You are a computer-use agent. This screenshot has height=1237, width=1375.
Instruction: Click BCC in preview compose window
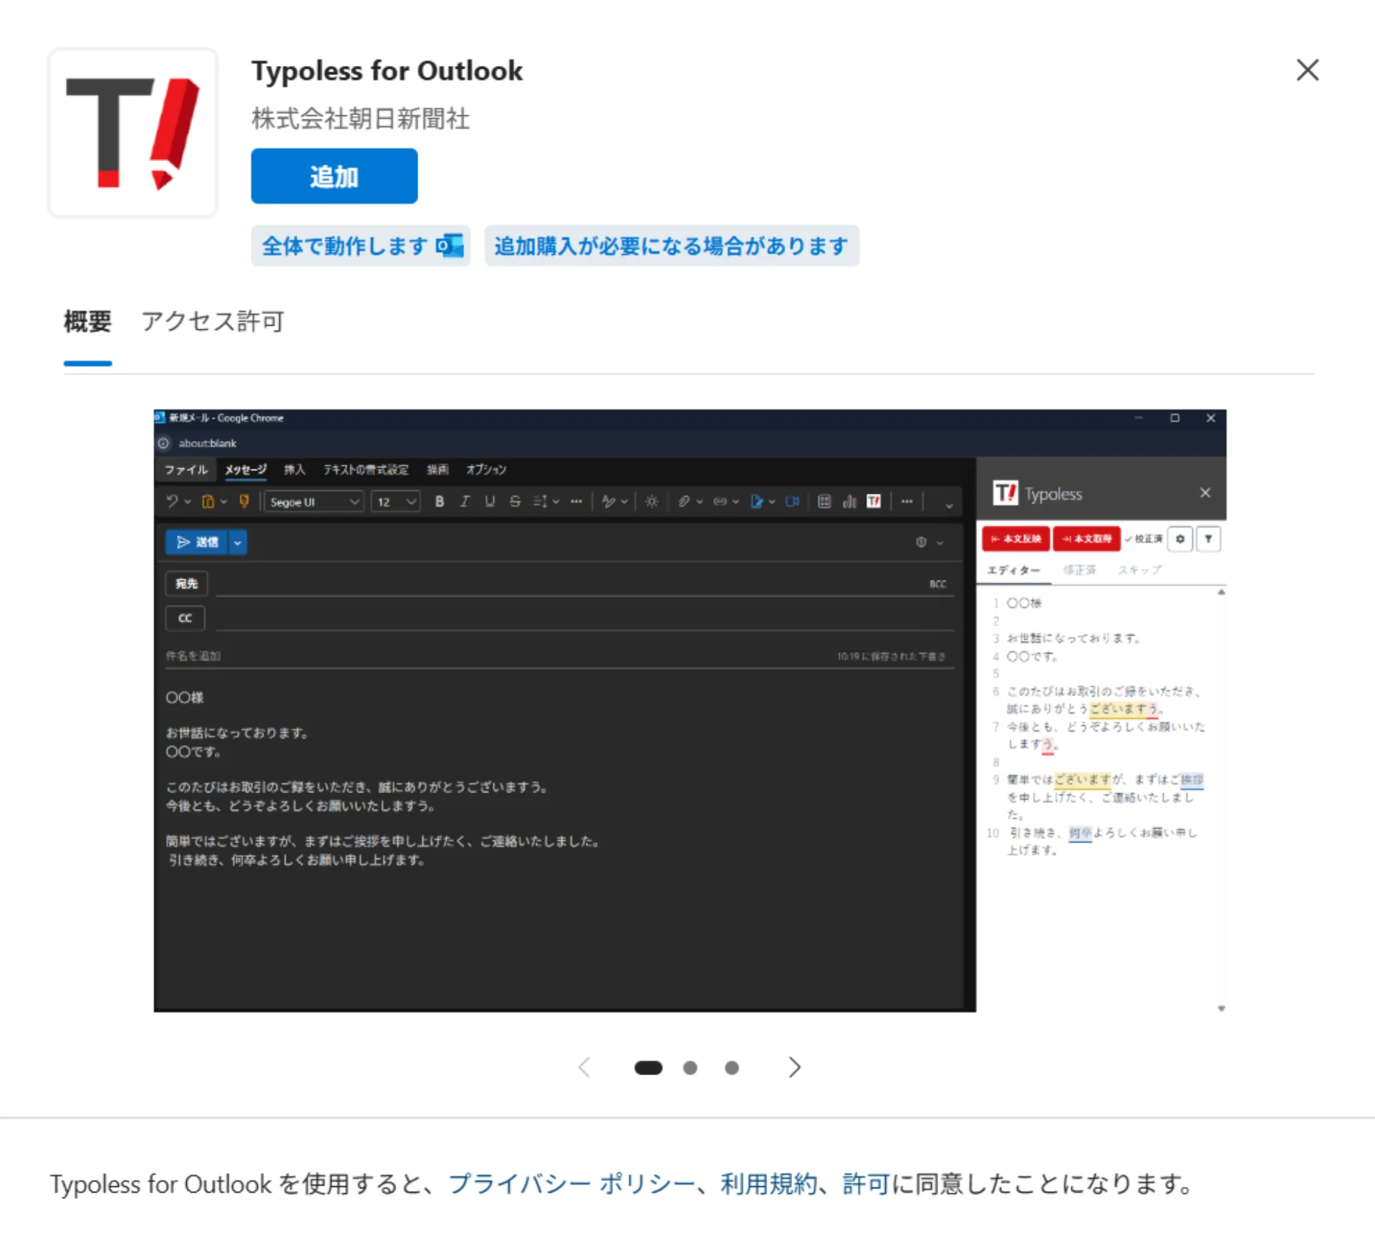point(938,584)
